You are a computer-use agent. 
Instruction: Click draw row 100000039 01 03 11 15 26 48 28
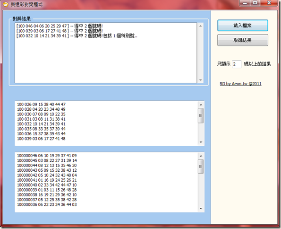pos(47,190)
